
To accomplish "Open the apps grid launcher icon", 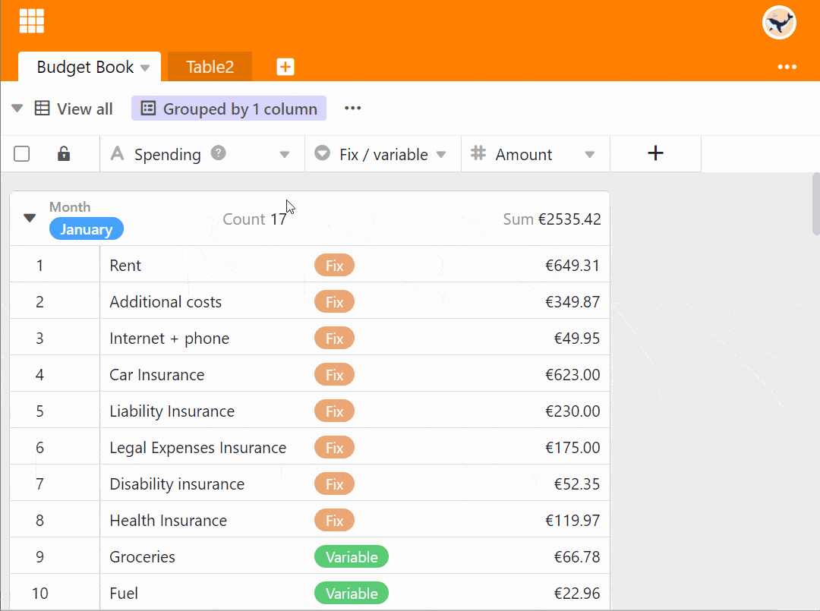I will click(32, 21).
